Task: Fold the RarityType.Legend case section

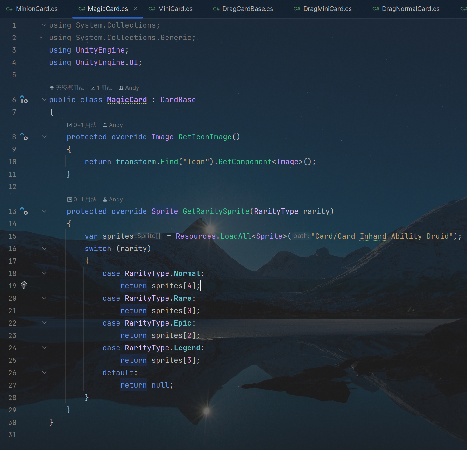Action: point(44,348)
